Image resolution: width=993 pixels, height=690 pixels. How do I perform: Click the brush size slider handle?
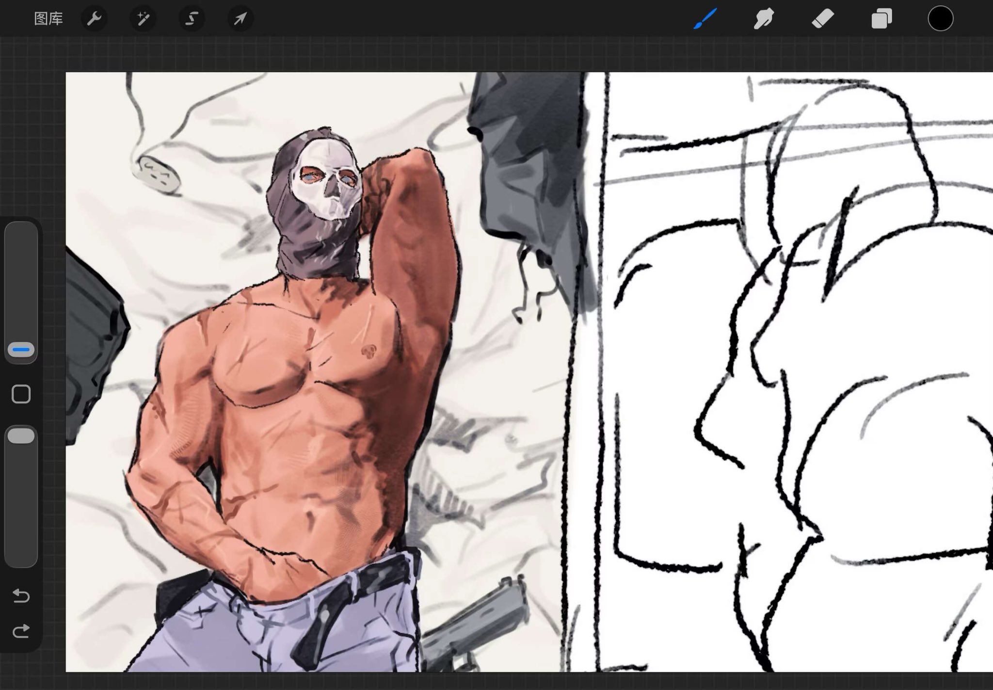click(21, 350)
